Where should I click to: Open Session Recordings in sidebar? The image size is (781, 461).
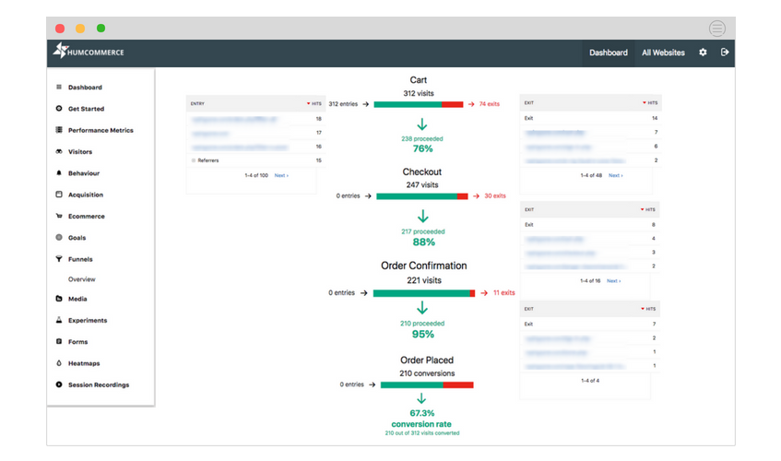click(99, 384)
